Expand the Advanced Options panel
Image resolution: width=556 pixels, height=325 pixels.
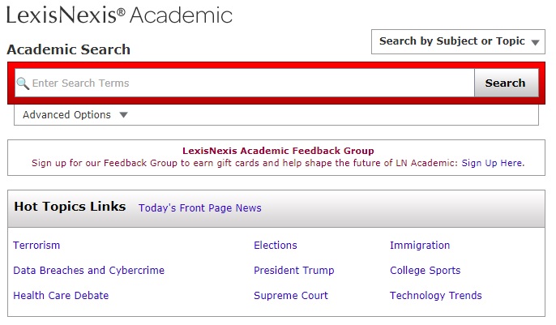coord(66,115)
